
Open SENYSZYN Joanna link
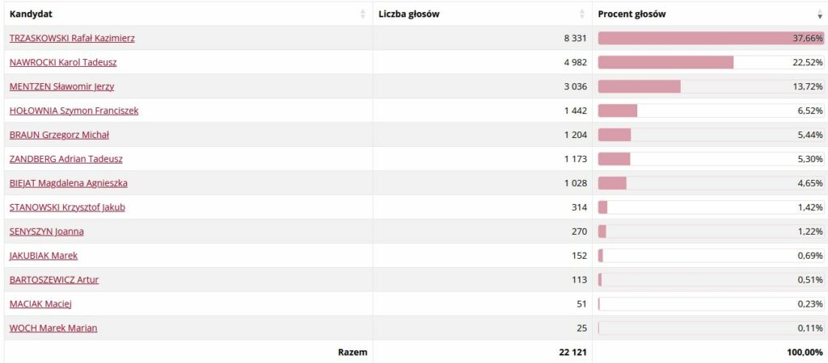(x=46, y=232)
